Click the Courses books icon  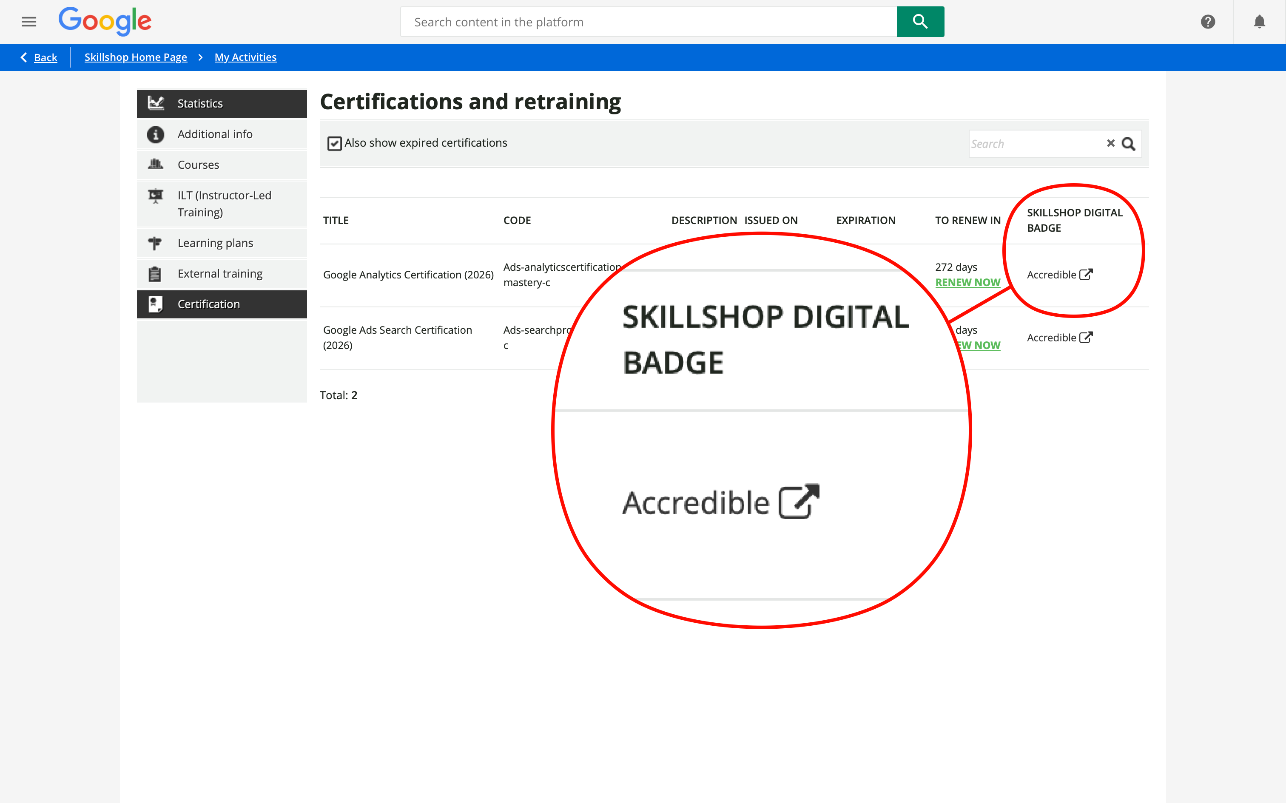click(155, 164)
